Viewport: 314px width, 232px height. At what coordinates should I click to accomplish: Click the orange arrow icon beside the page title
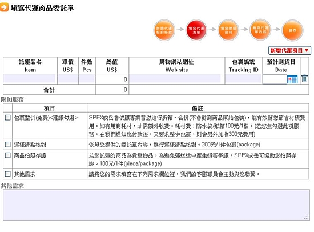(4, 7)
